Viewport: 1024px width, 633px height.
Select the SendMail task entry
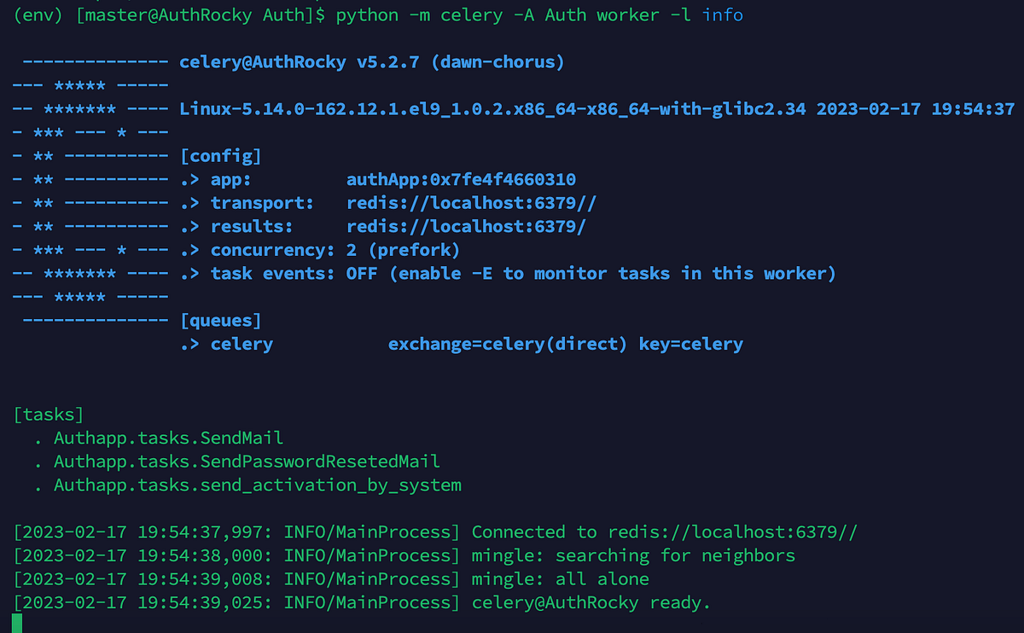click(x=168, y=437)
